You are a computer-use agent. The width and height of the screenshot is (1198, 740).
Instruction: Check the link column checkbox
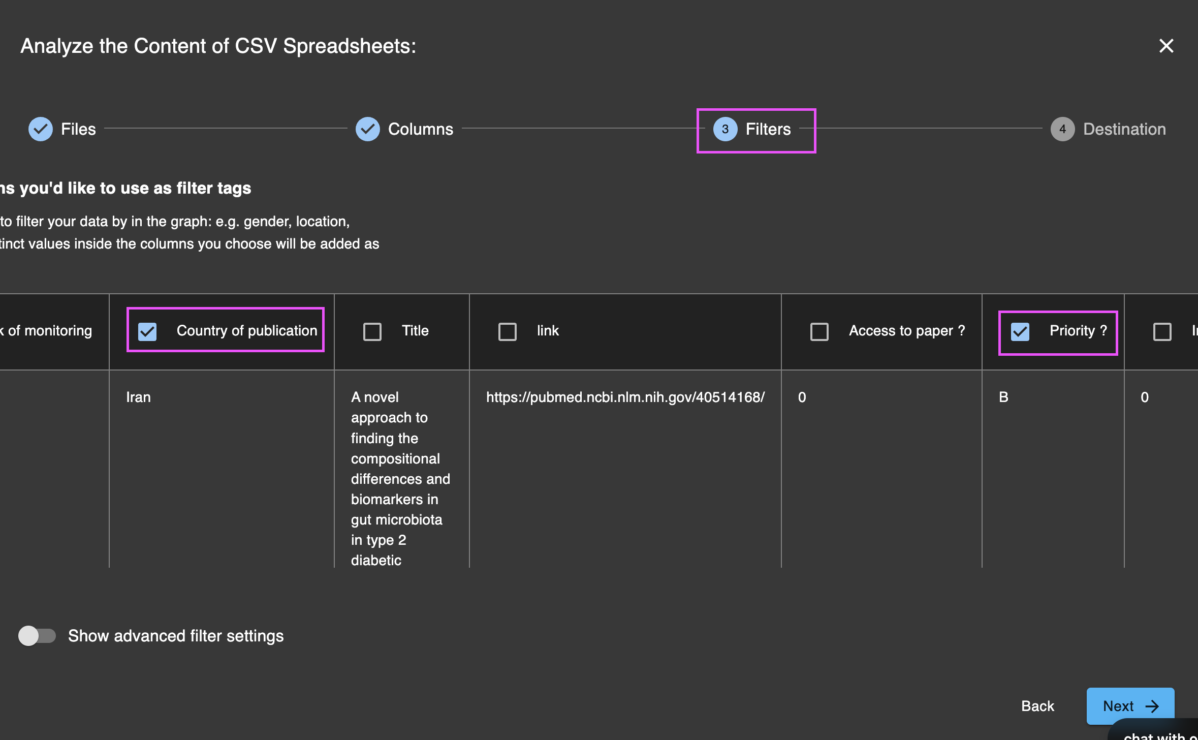pos(508,331)
